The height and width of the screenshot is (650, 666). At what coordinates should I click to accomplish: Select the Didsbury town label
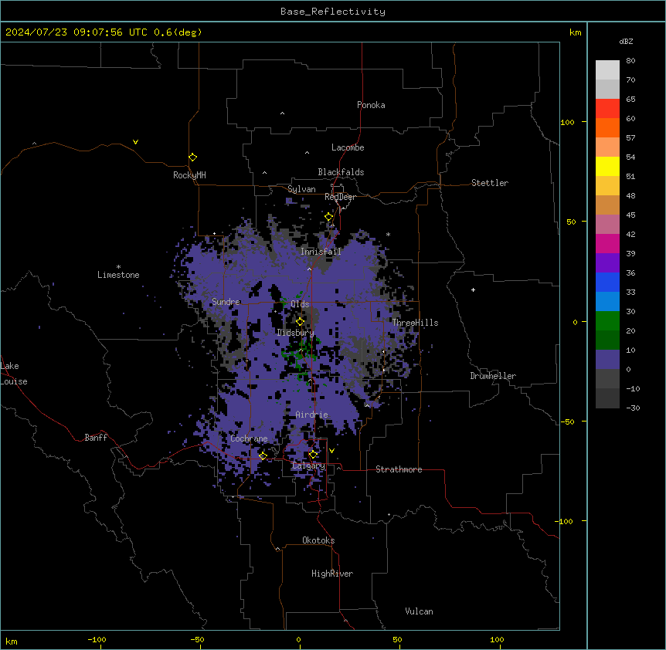point(295,333)
